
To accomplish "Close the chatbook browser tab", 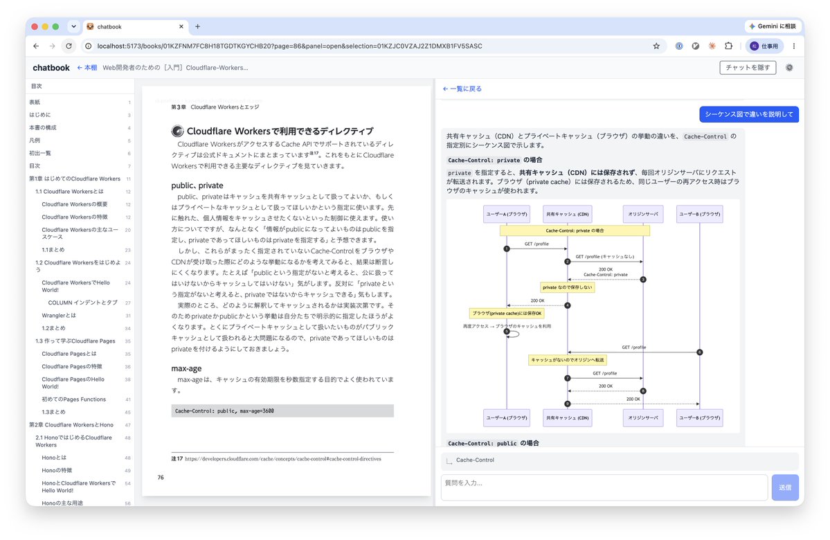I will (181, 26).
